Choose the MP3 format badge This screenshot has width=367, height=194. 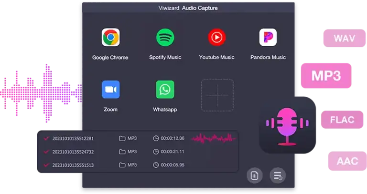326,76
